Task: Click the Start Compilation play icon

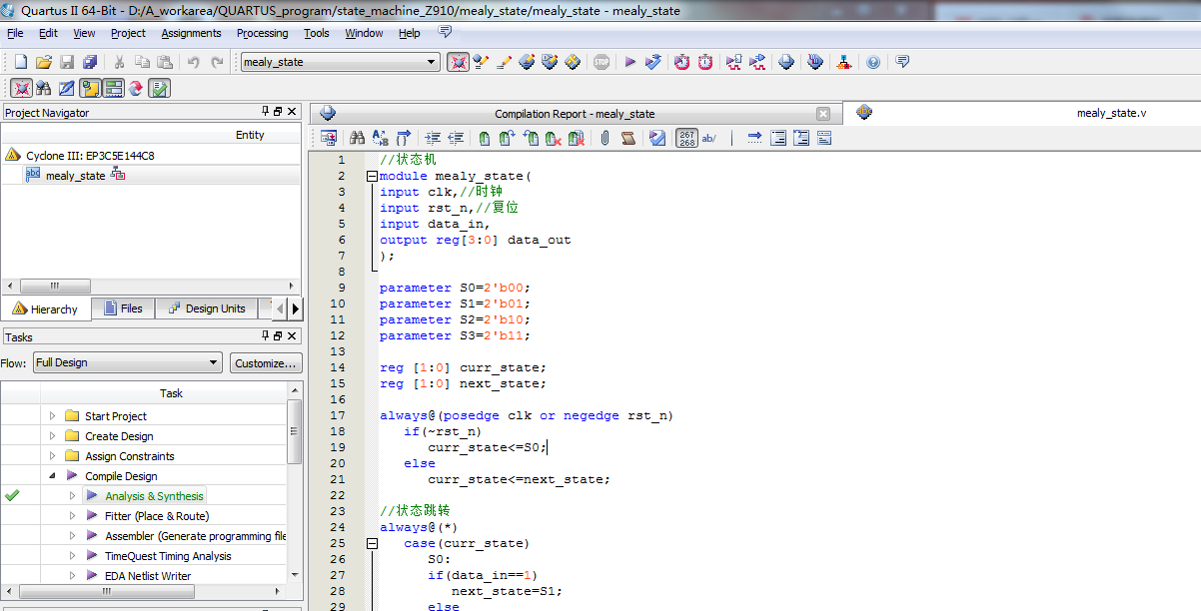Action: (x=630, y=62)
